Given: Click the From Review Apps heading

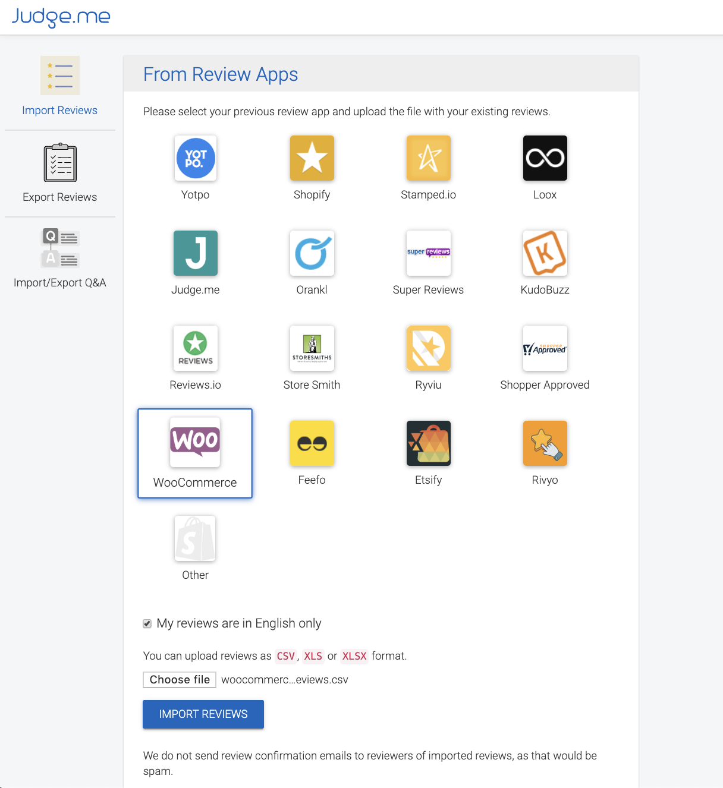Looking at the screenshot, I should (x=221, y=74).
